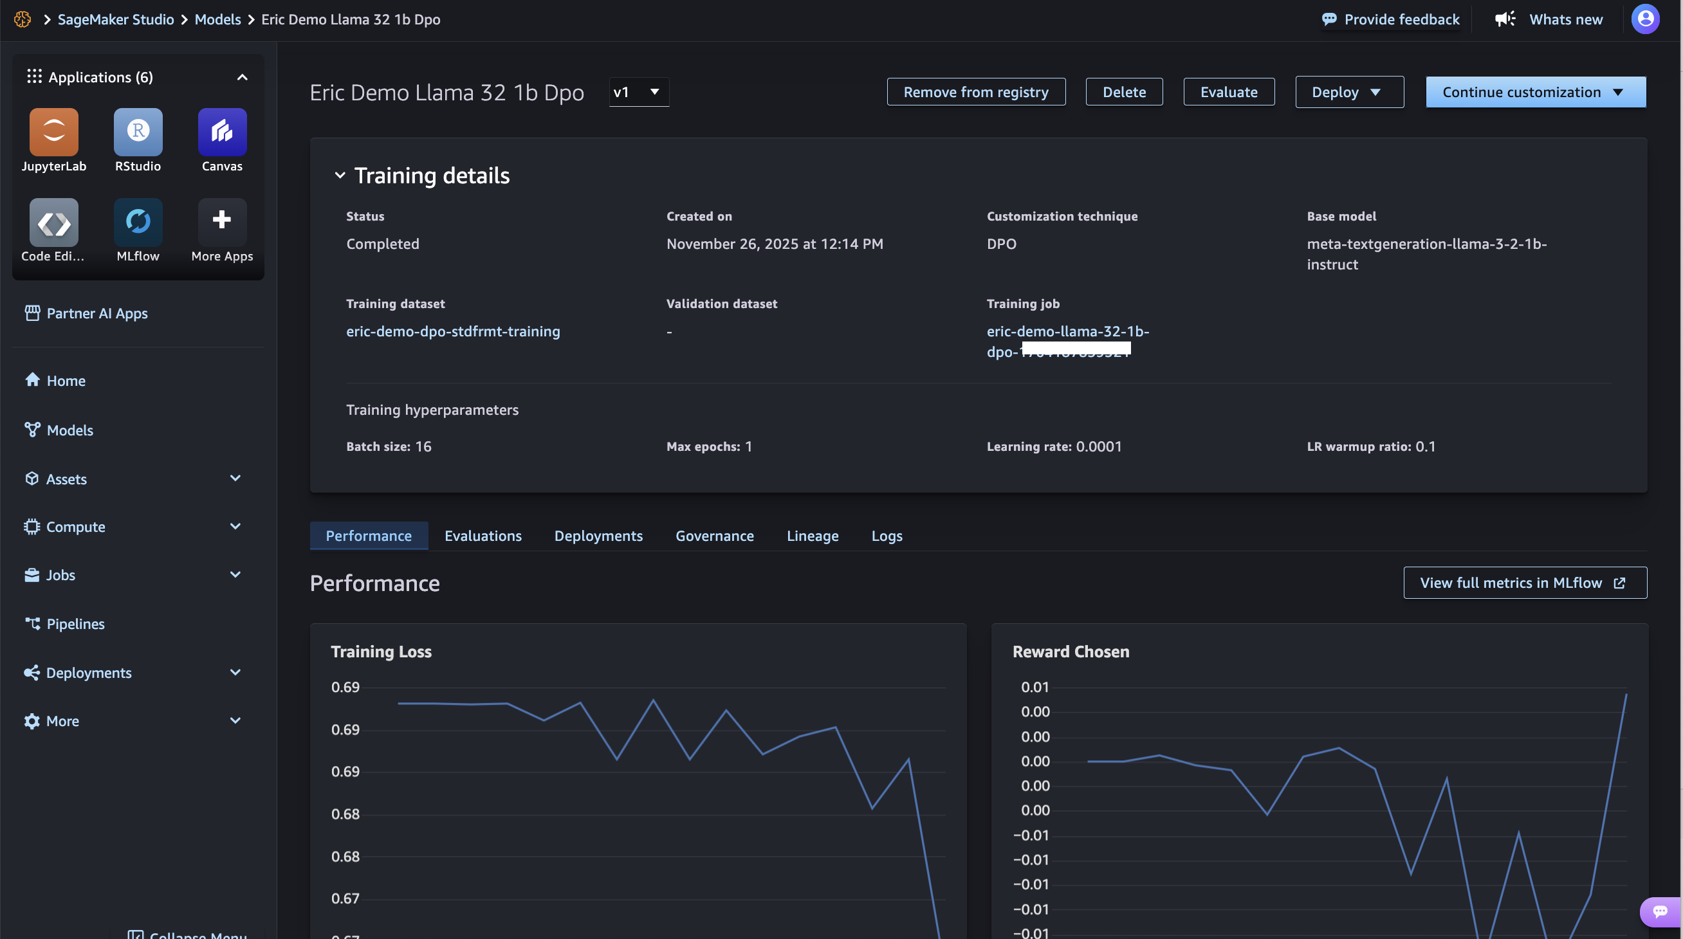Click Remove from registry button
This screenshot has width=1683, height=939.
tap(976, 92)
